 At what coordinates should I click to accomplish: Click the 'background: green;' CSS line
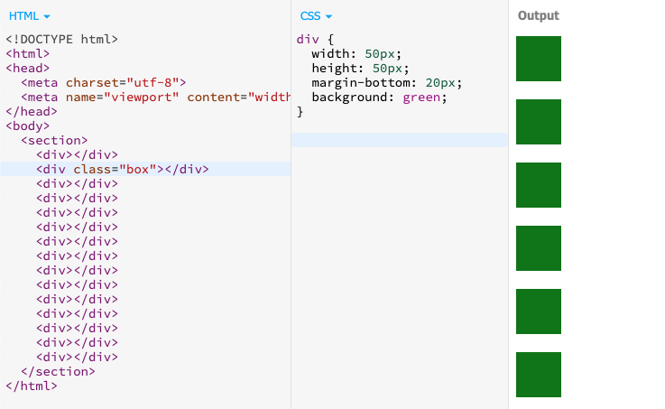[379, 97]
